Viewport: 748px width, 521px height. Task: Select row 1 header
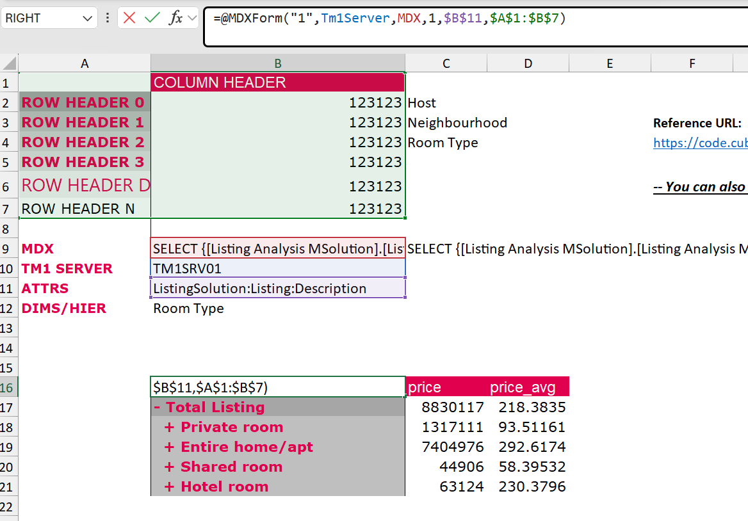[x=8, y=83]
